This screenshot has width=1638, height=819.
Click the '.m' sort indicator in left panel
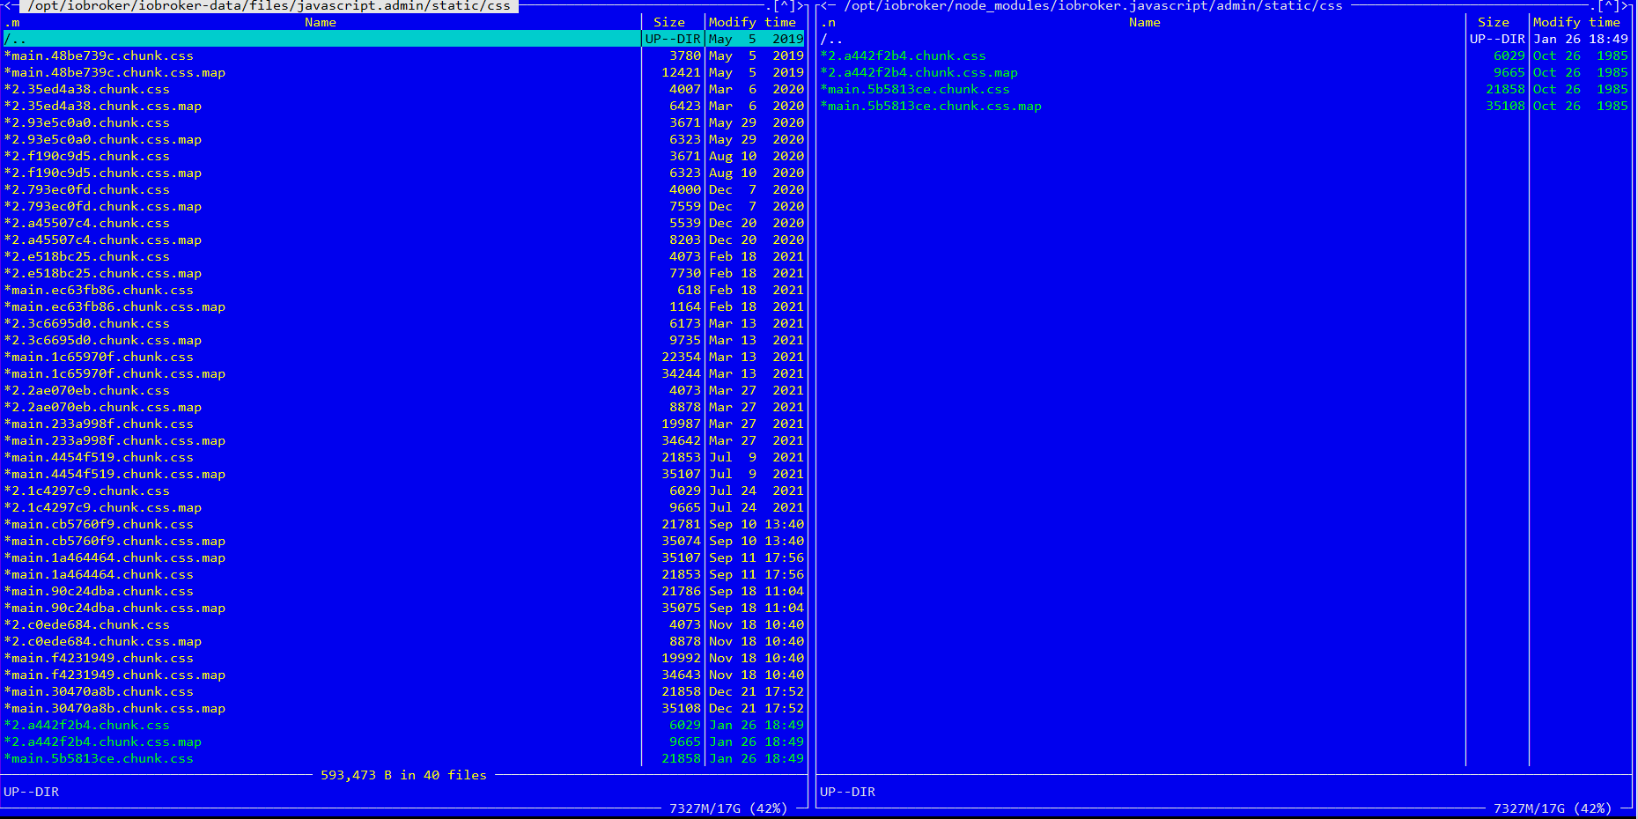point(12,22)
